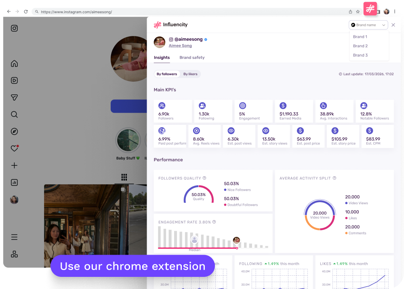
Task: Click the browser forward arrow
Action: coord(17,12)
